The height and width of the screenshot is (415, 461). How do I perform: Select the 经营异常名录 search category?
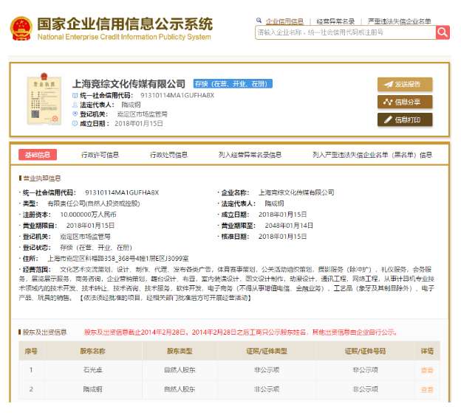point(335,21)
